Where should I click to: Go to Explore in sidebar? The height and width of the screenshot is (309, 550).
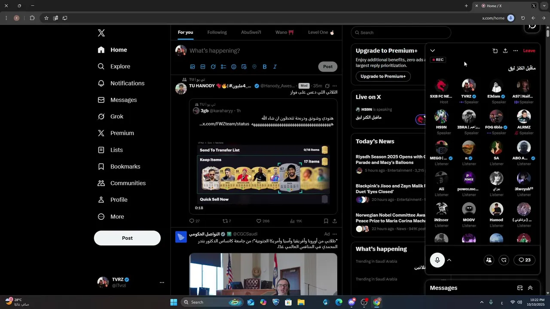click(114, 67)
